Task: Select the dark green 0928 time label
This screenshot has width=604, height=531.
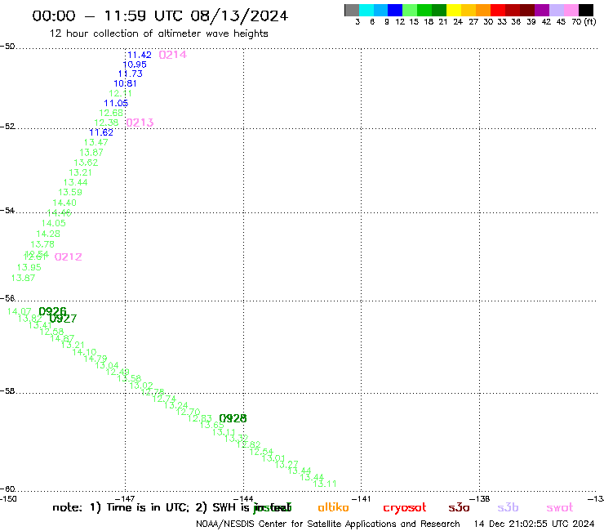Action: point(233,418)
